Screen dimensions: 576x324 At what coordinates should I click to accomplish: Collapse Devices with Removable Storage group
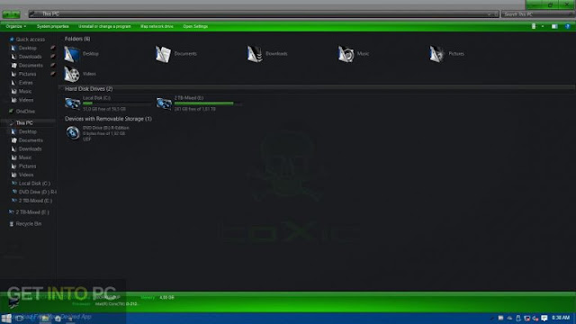108,119
